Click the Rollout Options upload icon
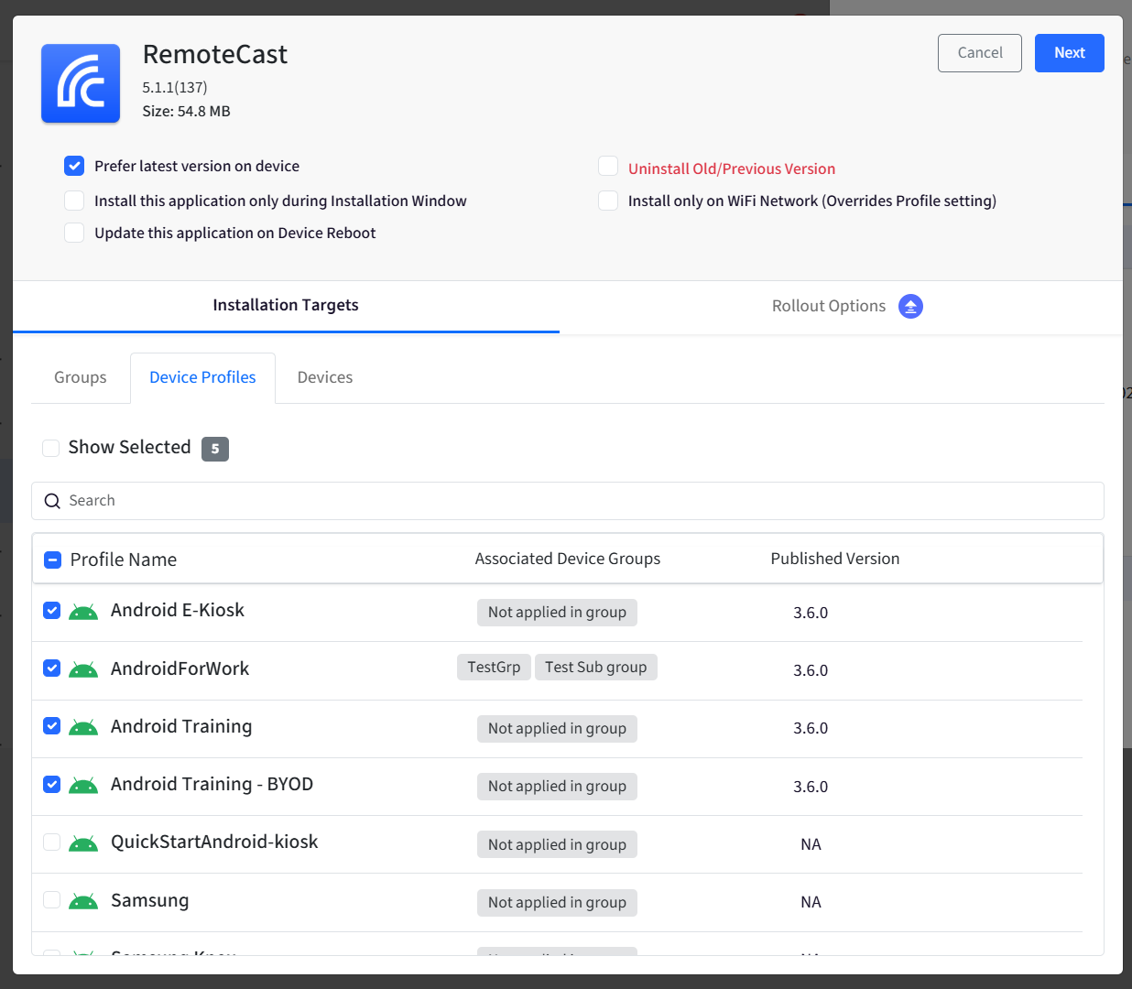Image resolution: width=1132 pixels, height=989 pixels. point(910,306)
